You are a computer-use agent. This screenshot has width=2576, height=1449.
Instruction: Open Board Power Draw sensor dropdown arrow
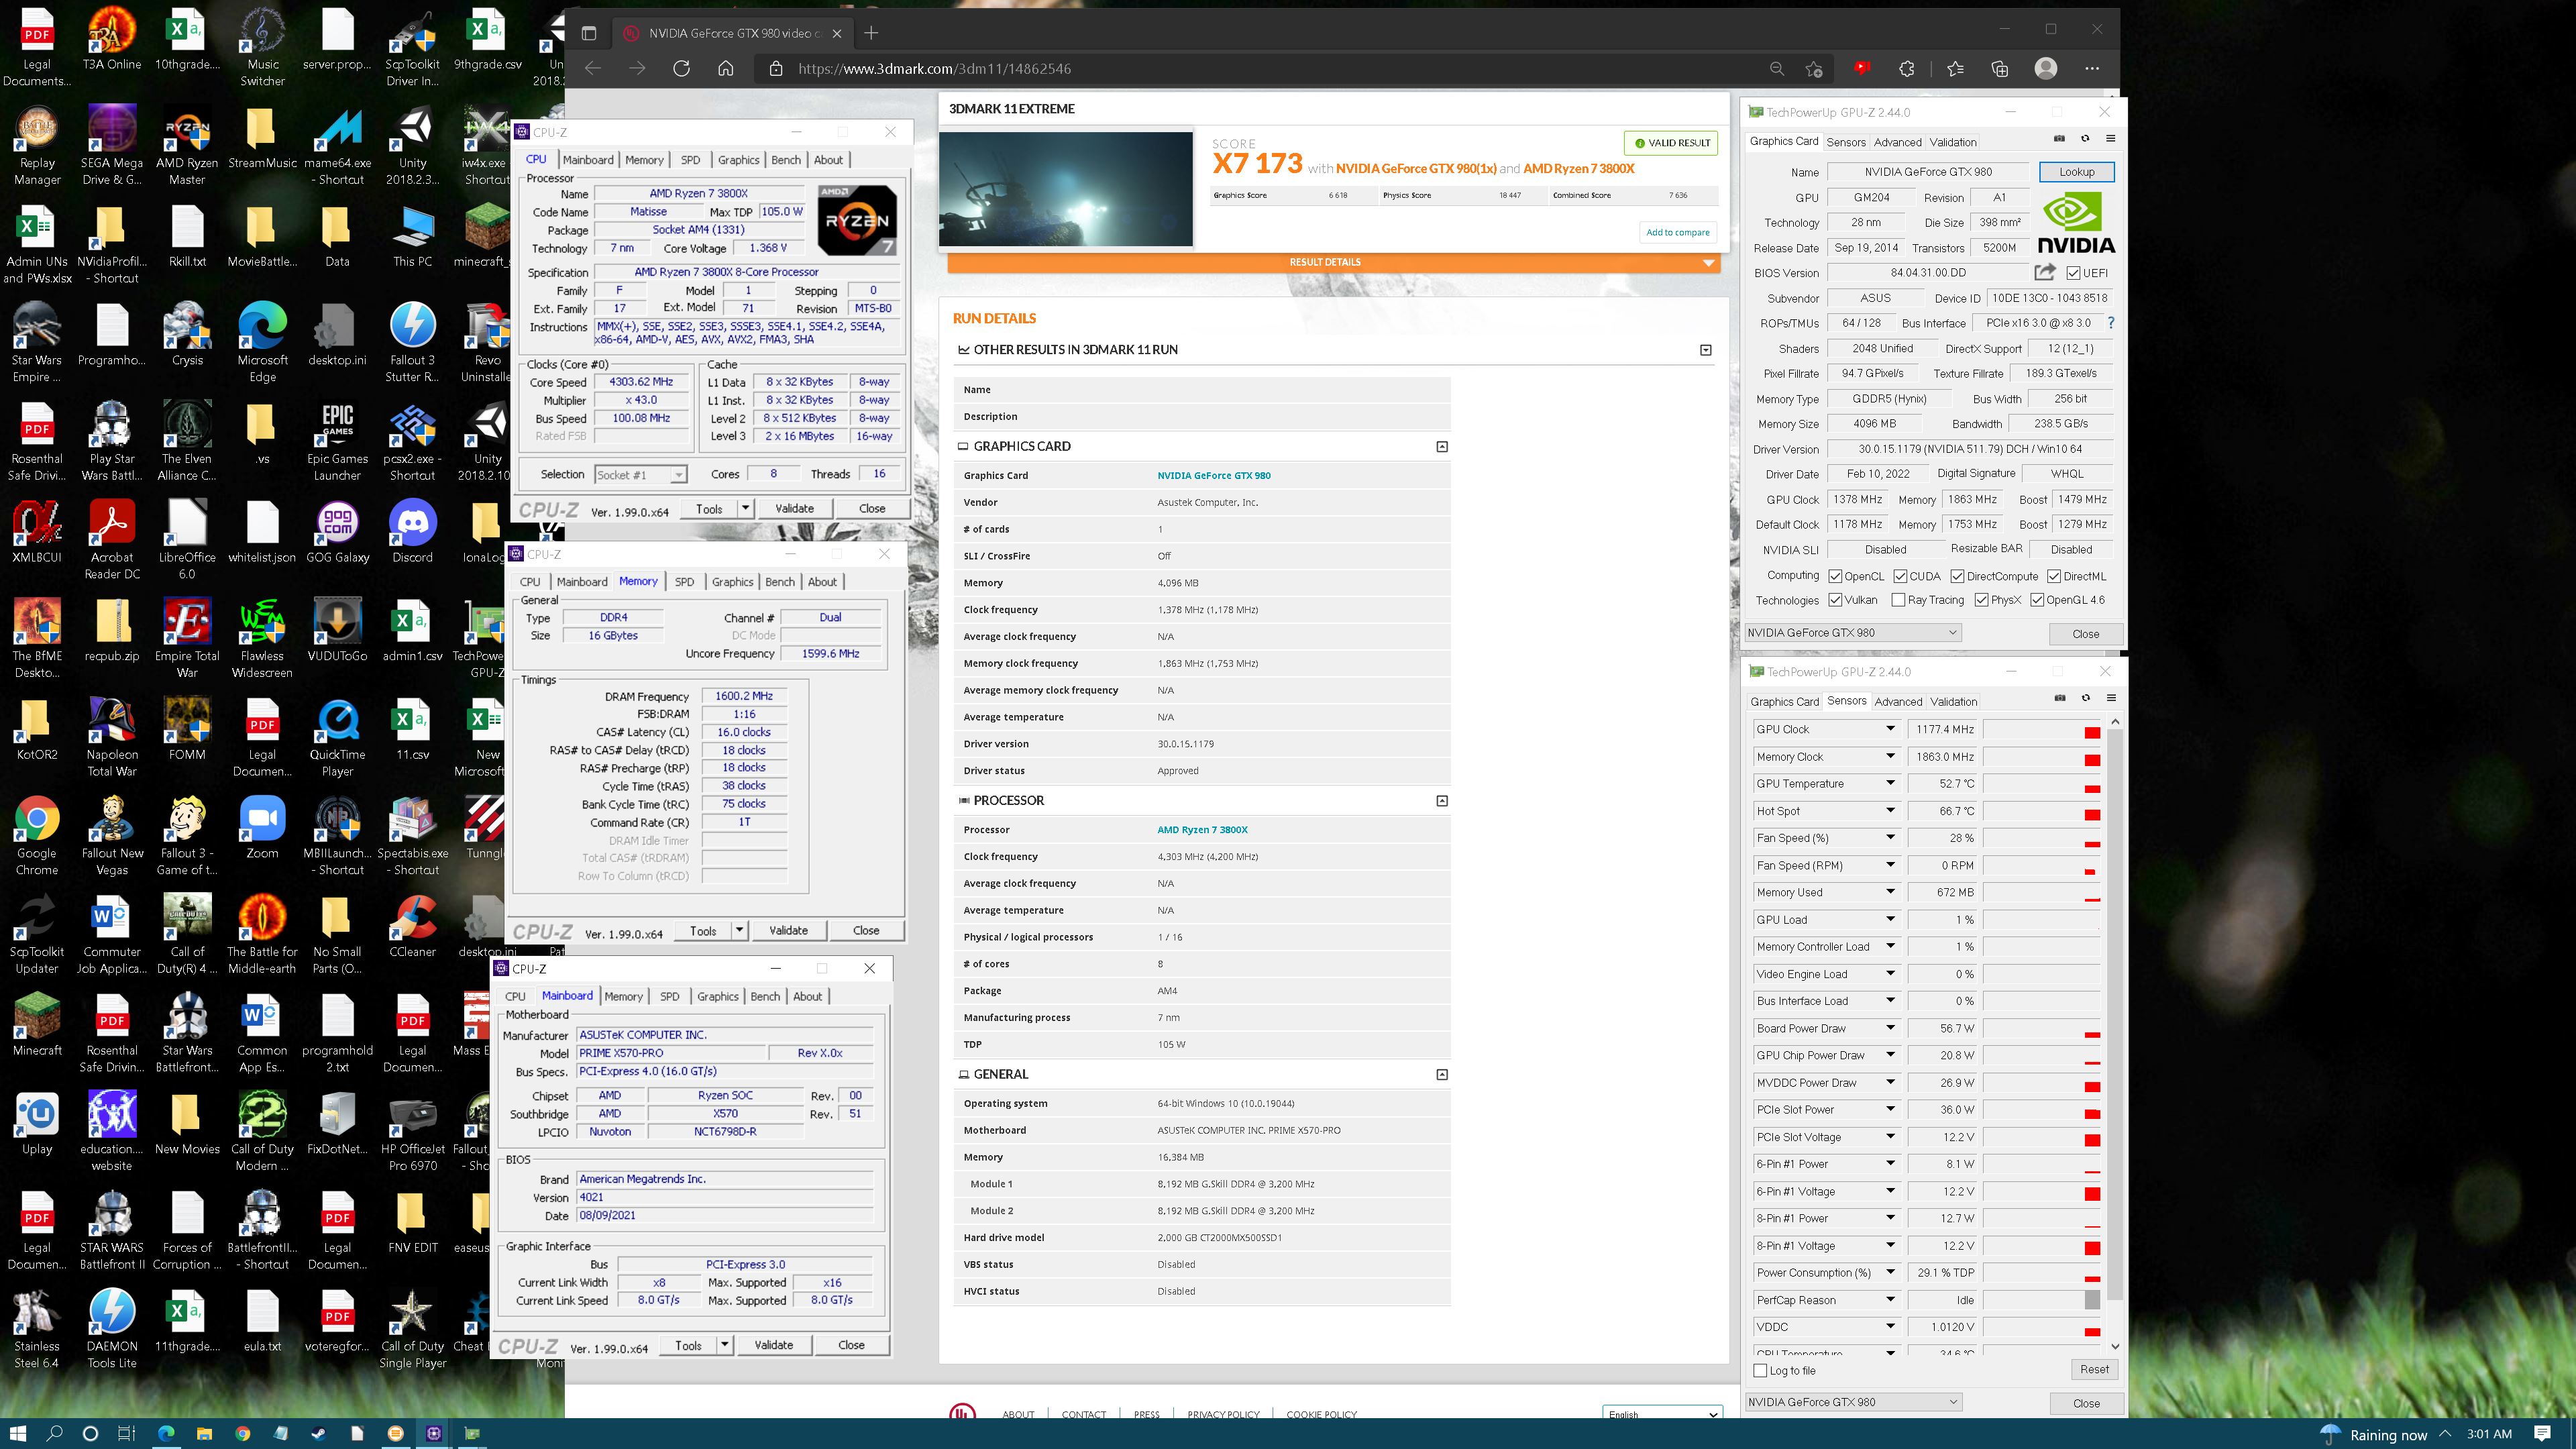1890,1028
